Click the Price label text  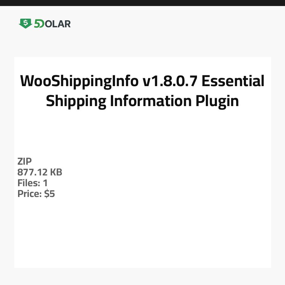[29, 194]
